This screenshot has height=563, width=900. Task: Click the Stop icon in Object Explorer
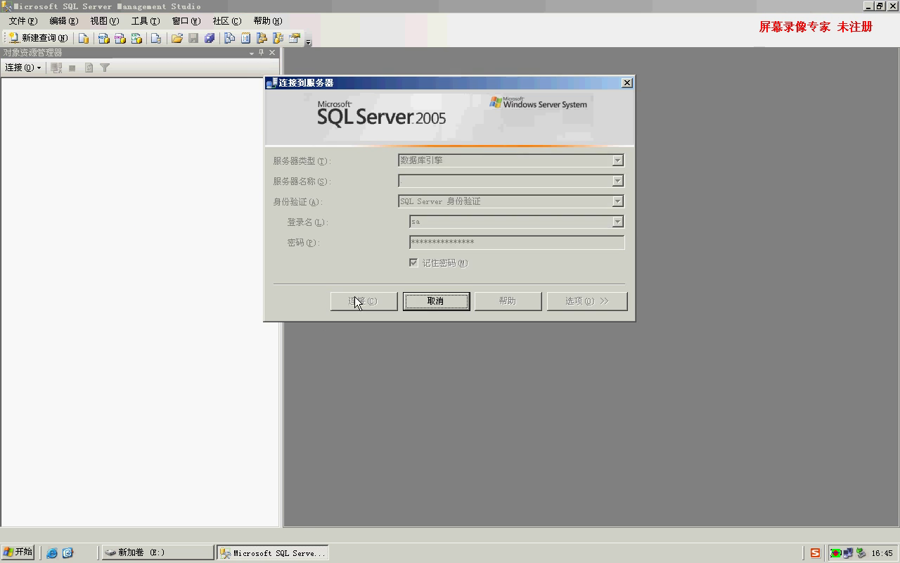click(72, 68)
